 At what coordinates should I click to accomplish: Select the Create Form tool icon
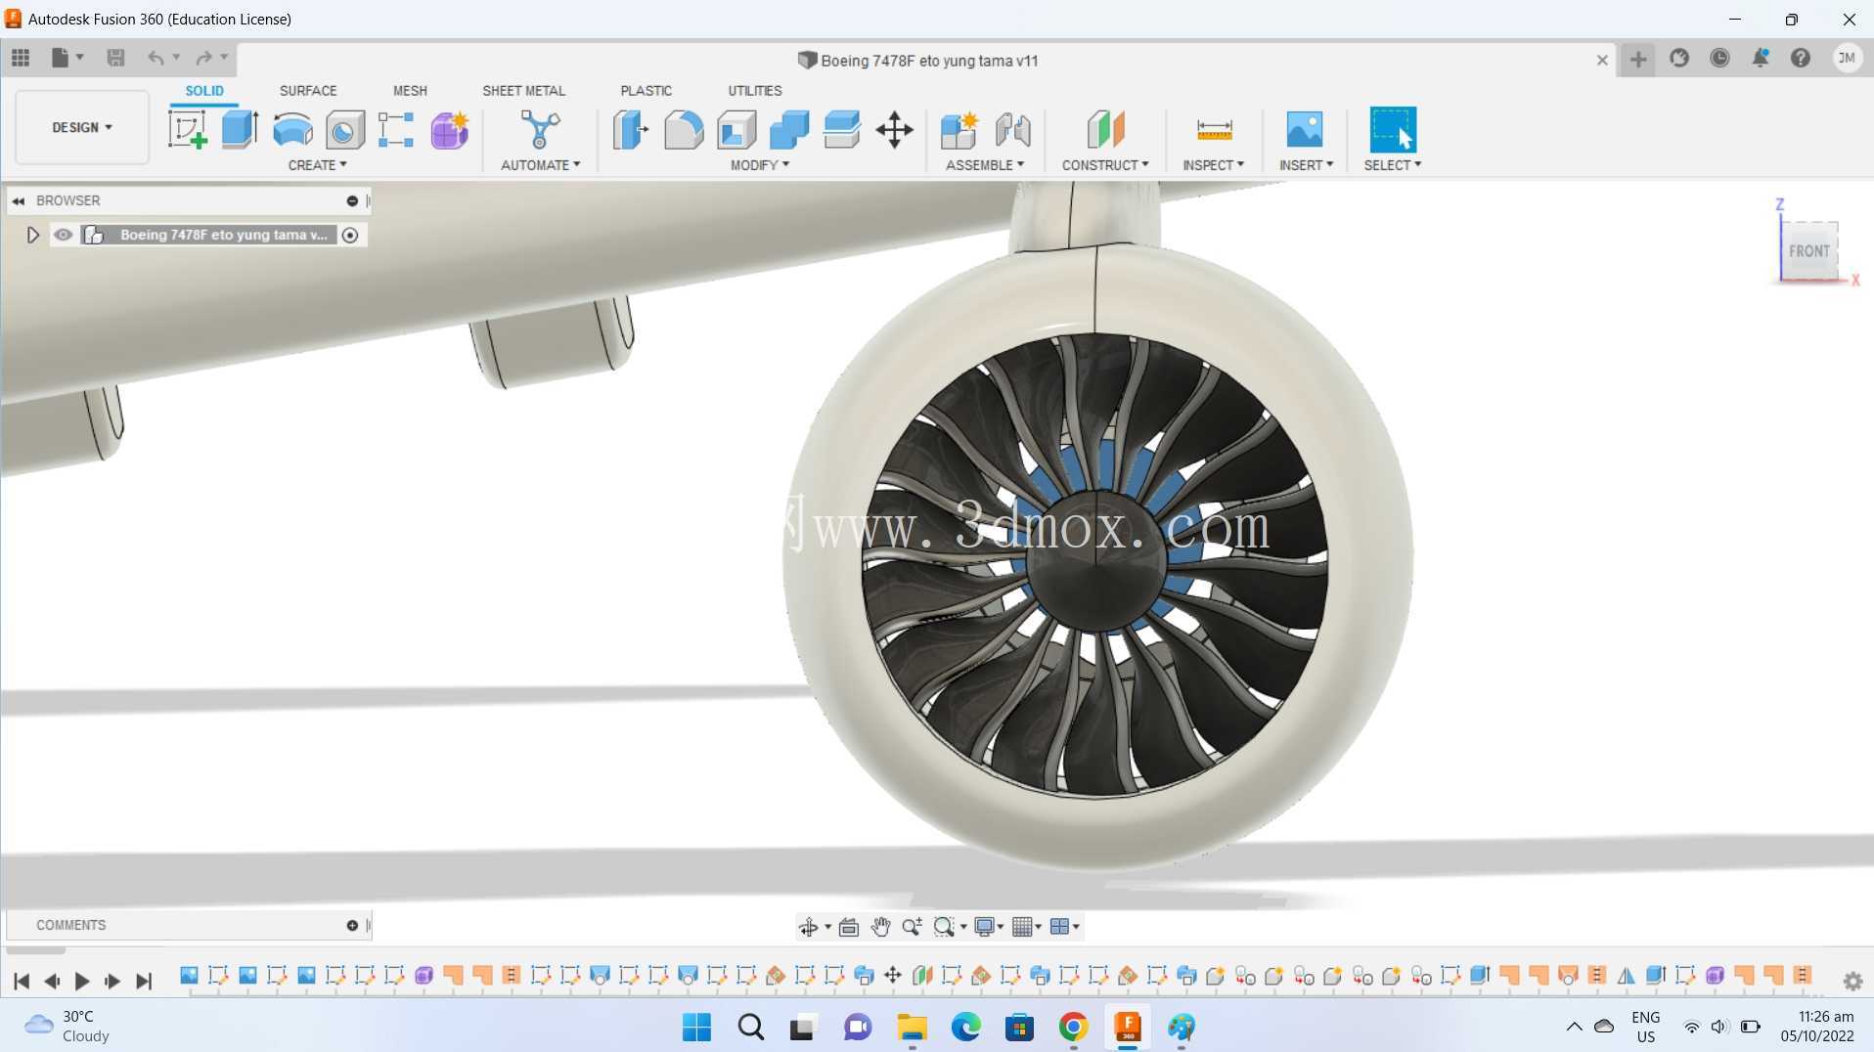click(450, 129)
